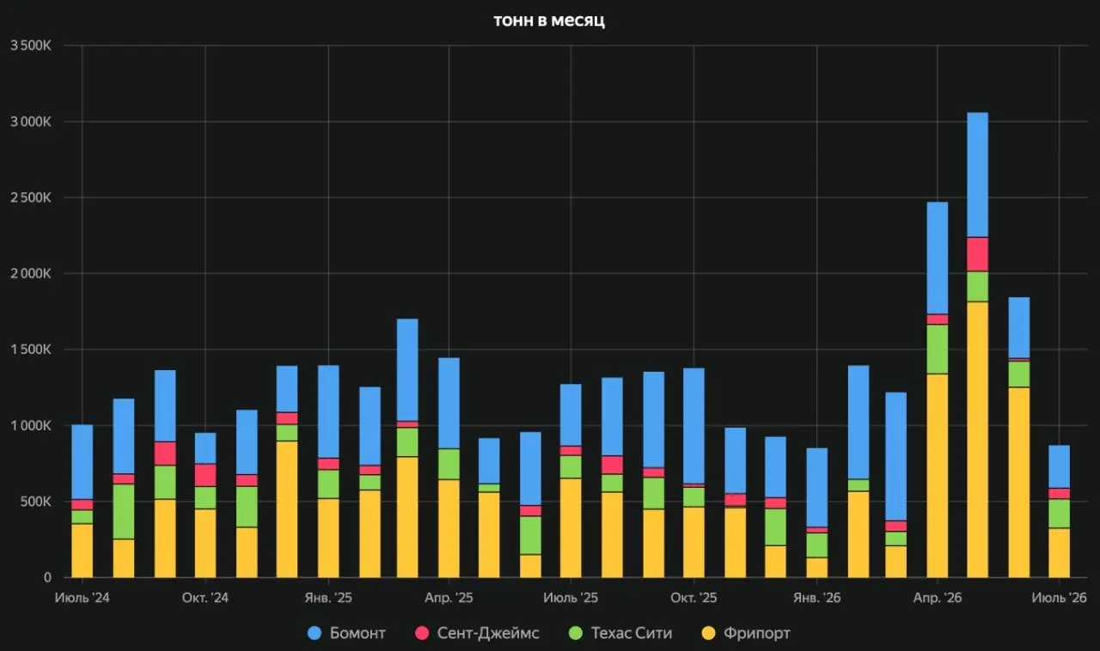Click the "Июль '26" x-axis label
The width and height of the screenshot is (1100, 651).
click(1059, 598)
